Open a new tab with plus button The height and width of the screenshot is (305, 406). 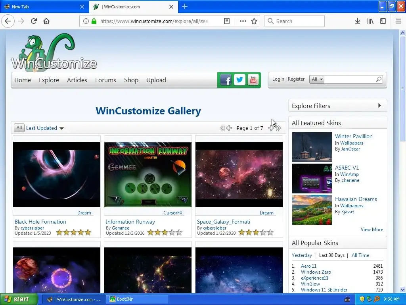(185, 6)
